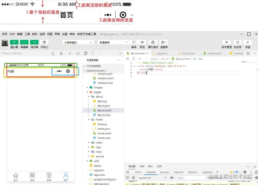
Task: Switch to the app.json tab
Action: tap(161, 53)
